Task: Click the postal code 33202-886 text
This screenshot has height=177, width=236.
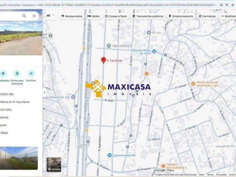Action: (7, 94)
